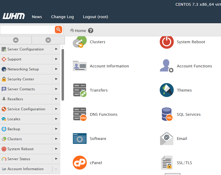
Task: Open News in top navigation
Action: 37,17
